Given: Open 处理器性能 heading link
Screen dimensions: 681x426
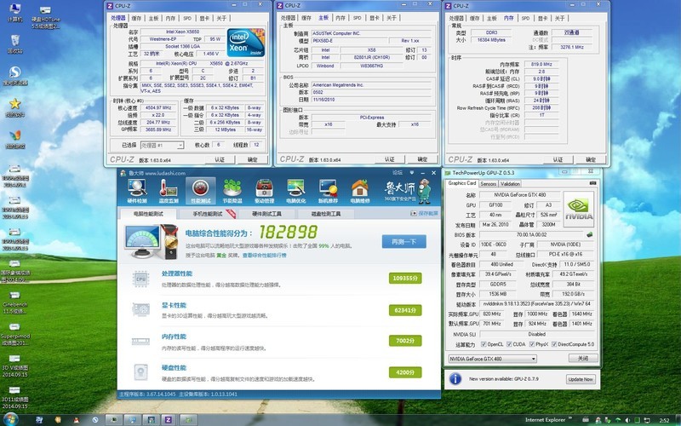Looking at the screenshot, I should click(177, 273).
